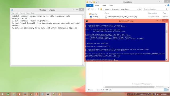Select Favorites in Explorer navigation pane
This screenshot has width=170, height=96.
pyautogui.click(x=94, y=14)
